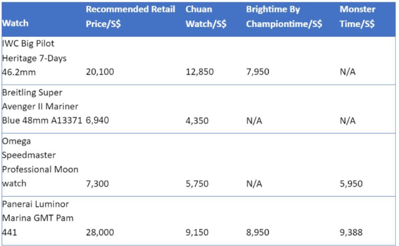The height and width of the screenshot is (246, 399).
Task: Select the IWC Big Pilot Heritage cell
Action: [34, 58]
